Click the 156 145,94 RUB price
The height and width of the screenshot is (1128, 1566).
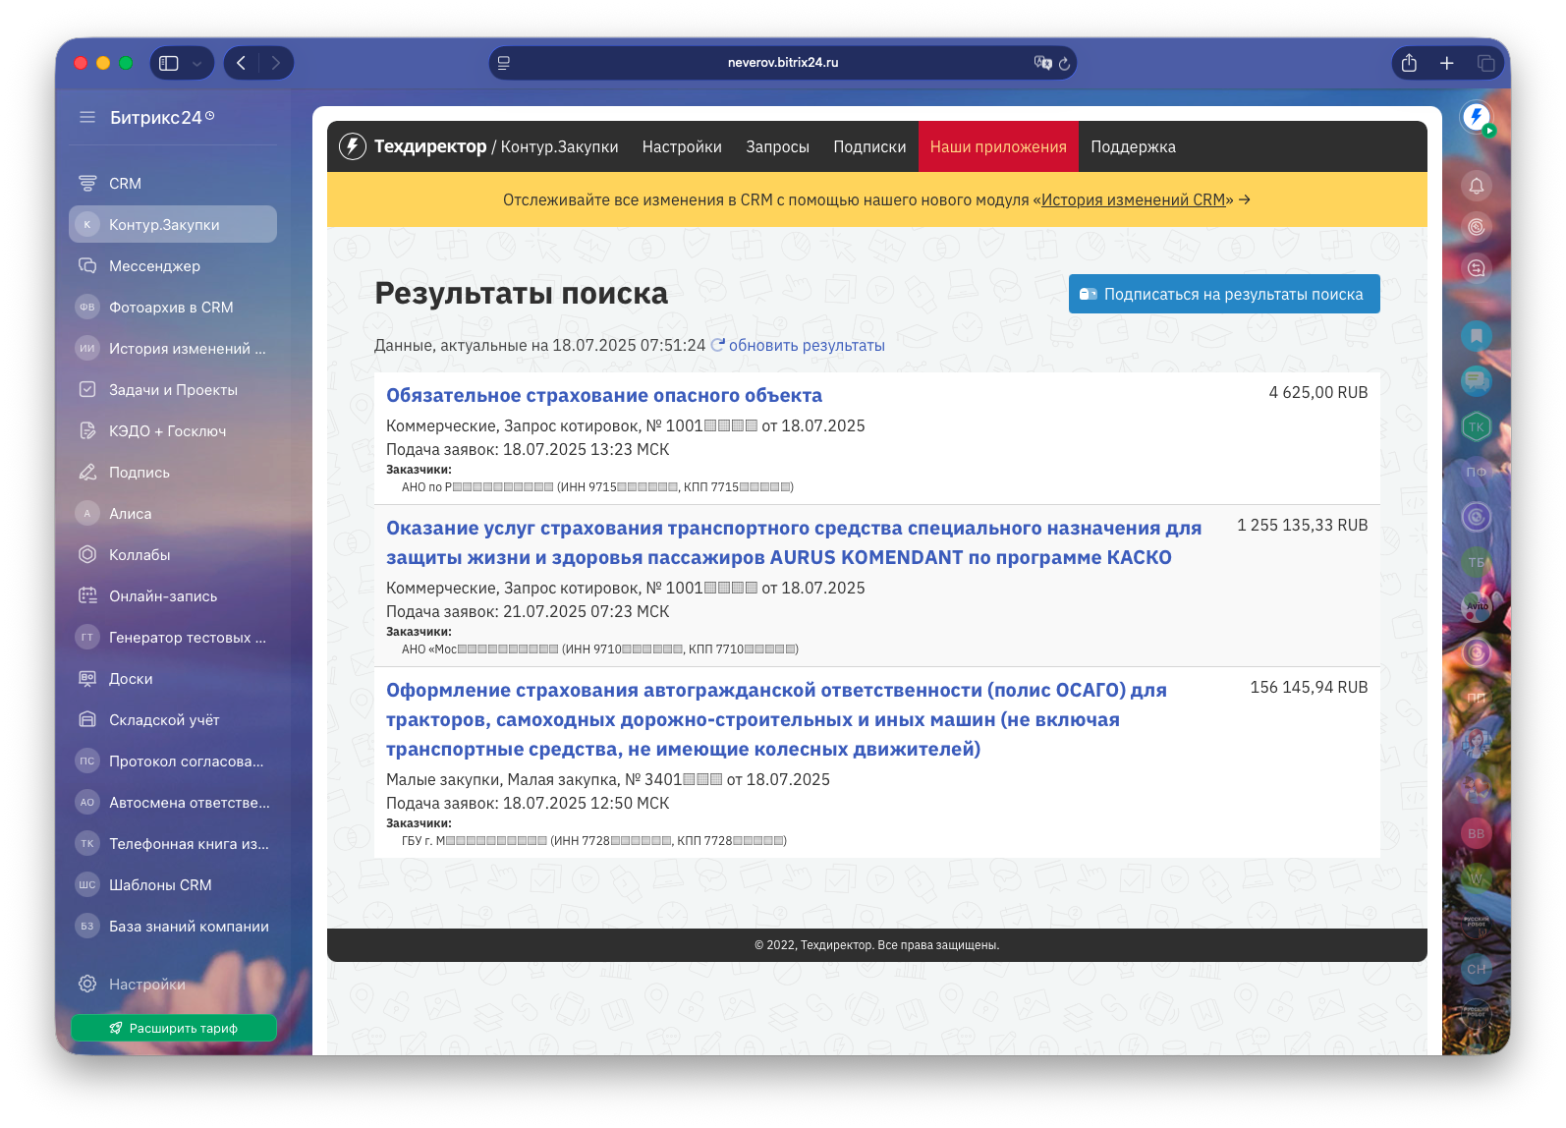tap(1309, 687)
